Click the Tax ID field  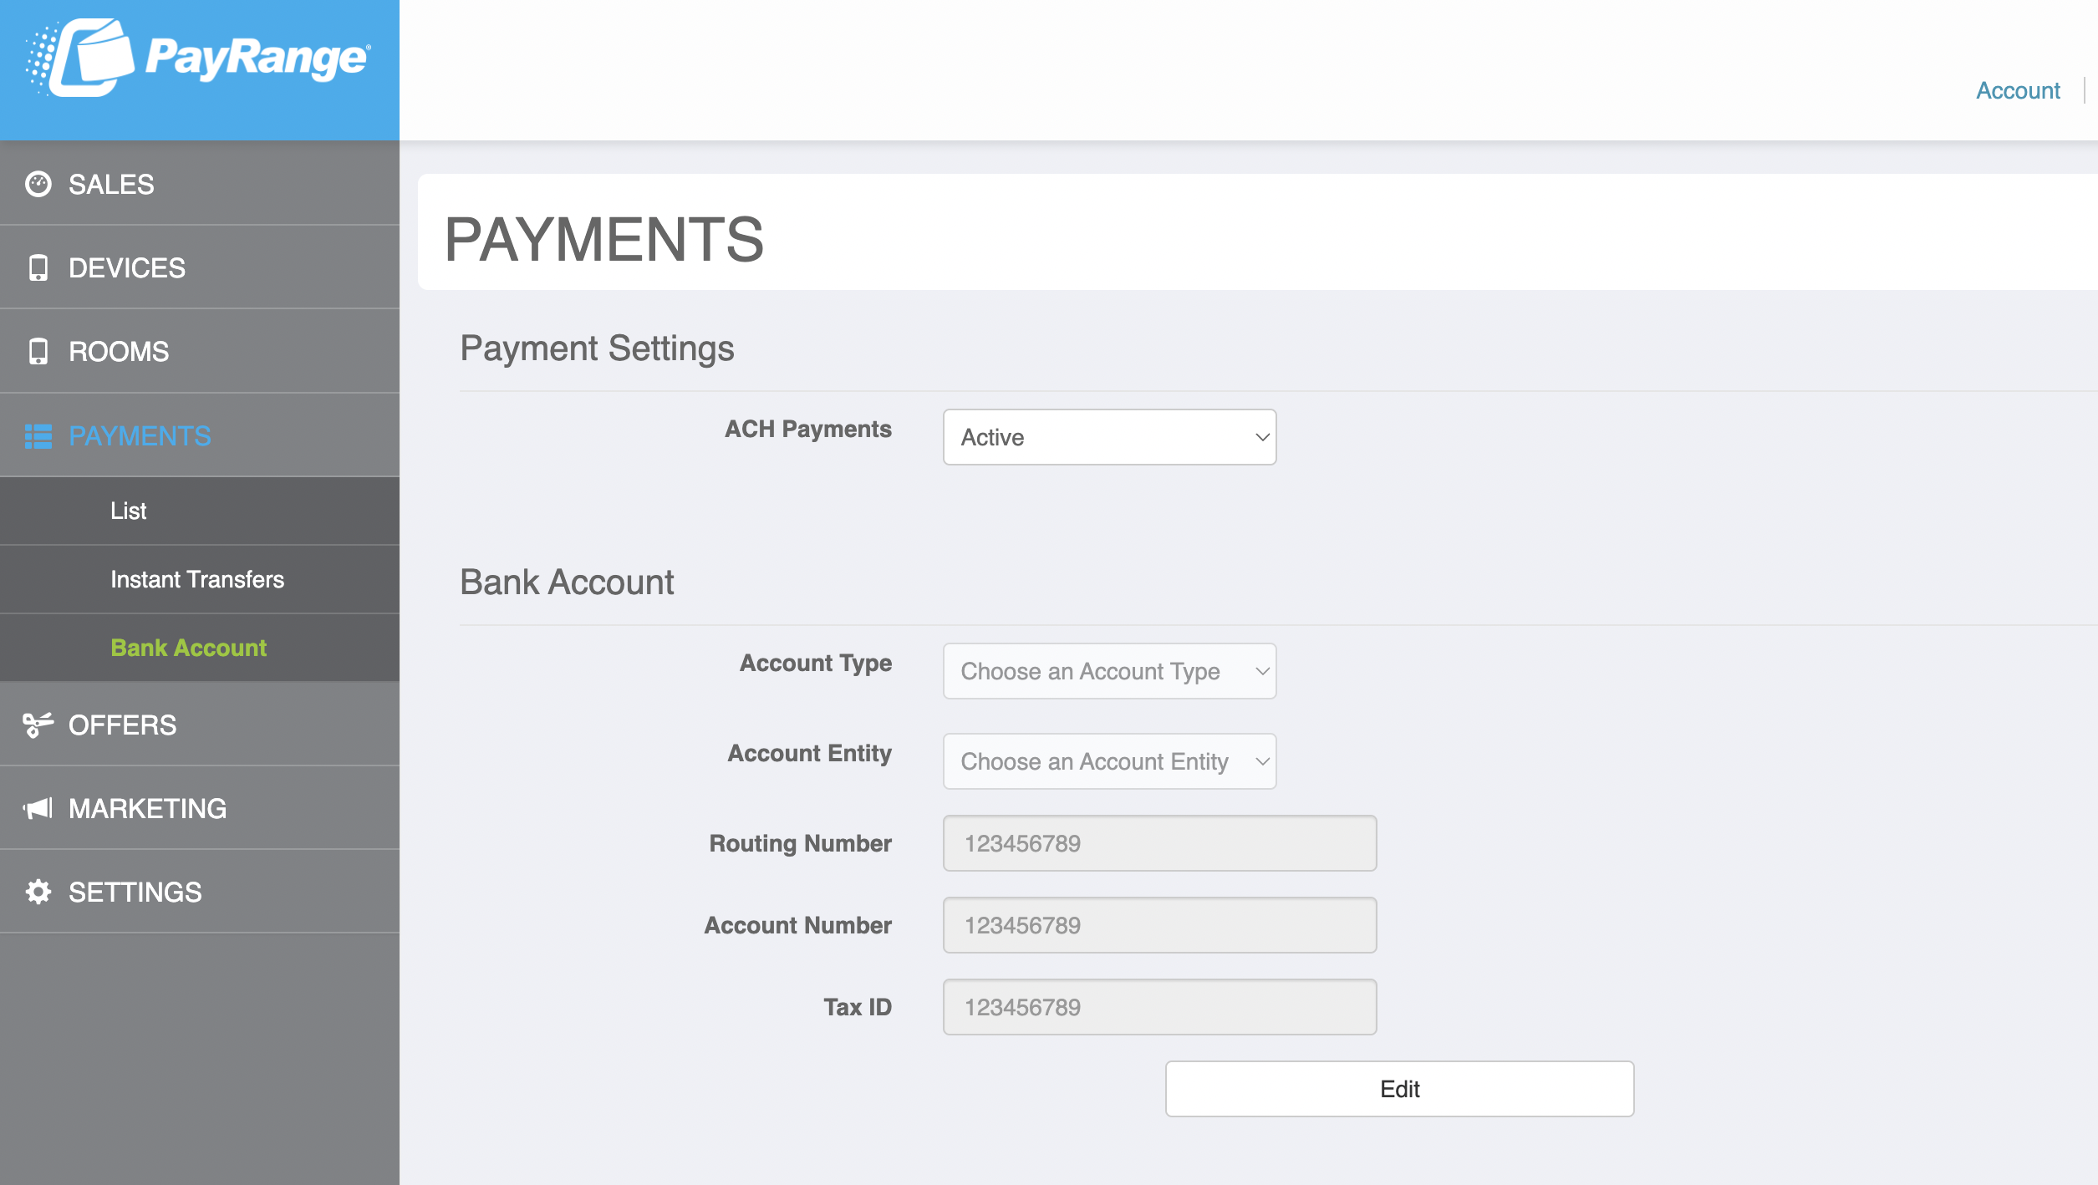click(x=1159, y=1007)
